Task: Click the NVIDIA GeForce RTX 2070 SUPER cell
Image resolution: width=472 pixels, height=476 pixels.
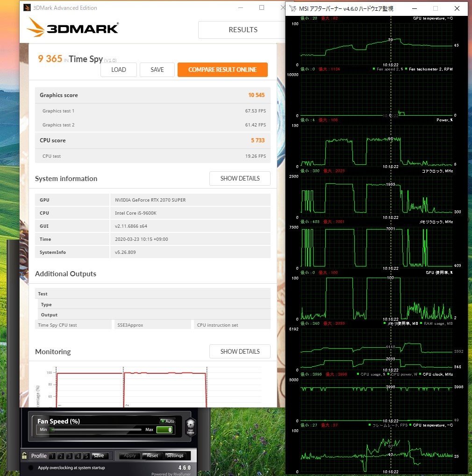Action: pyautogui.click(x=190, y=200)
